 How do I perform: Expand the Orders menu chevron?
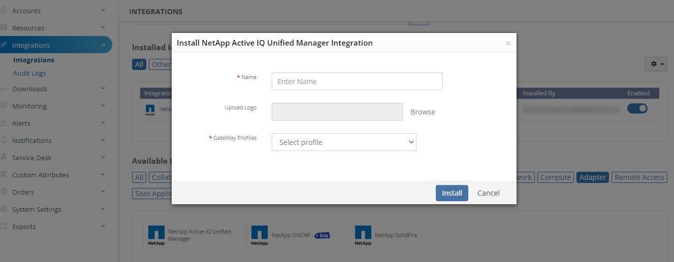pyautogui.click(x=103, y=192)
